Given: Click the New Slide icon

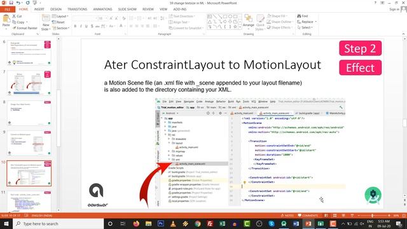Looking at the screenshot, I should point(46,18).
